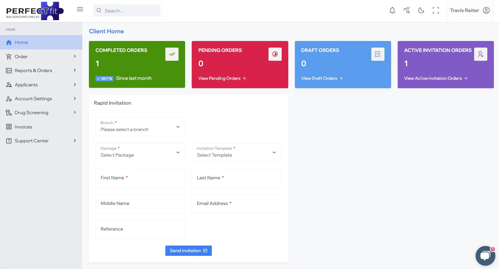Viewport: 499px width, 269px height.
Task: Click the checkmark icon on Completed Orders card
Action: (172, 54)
